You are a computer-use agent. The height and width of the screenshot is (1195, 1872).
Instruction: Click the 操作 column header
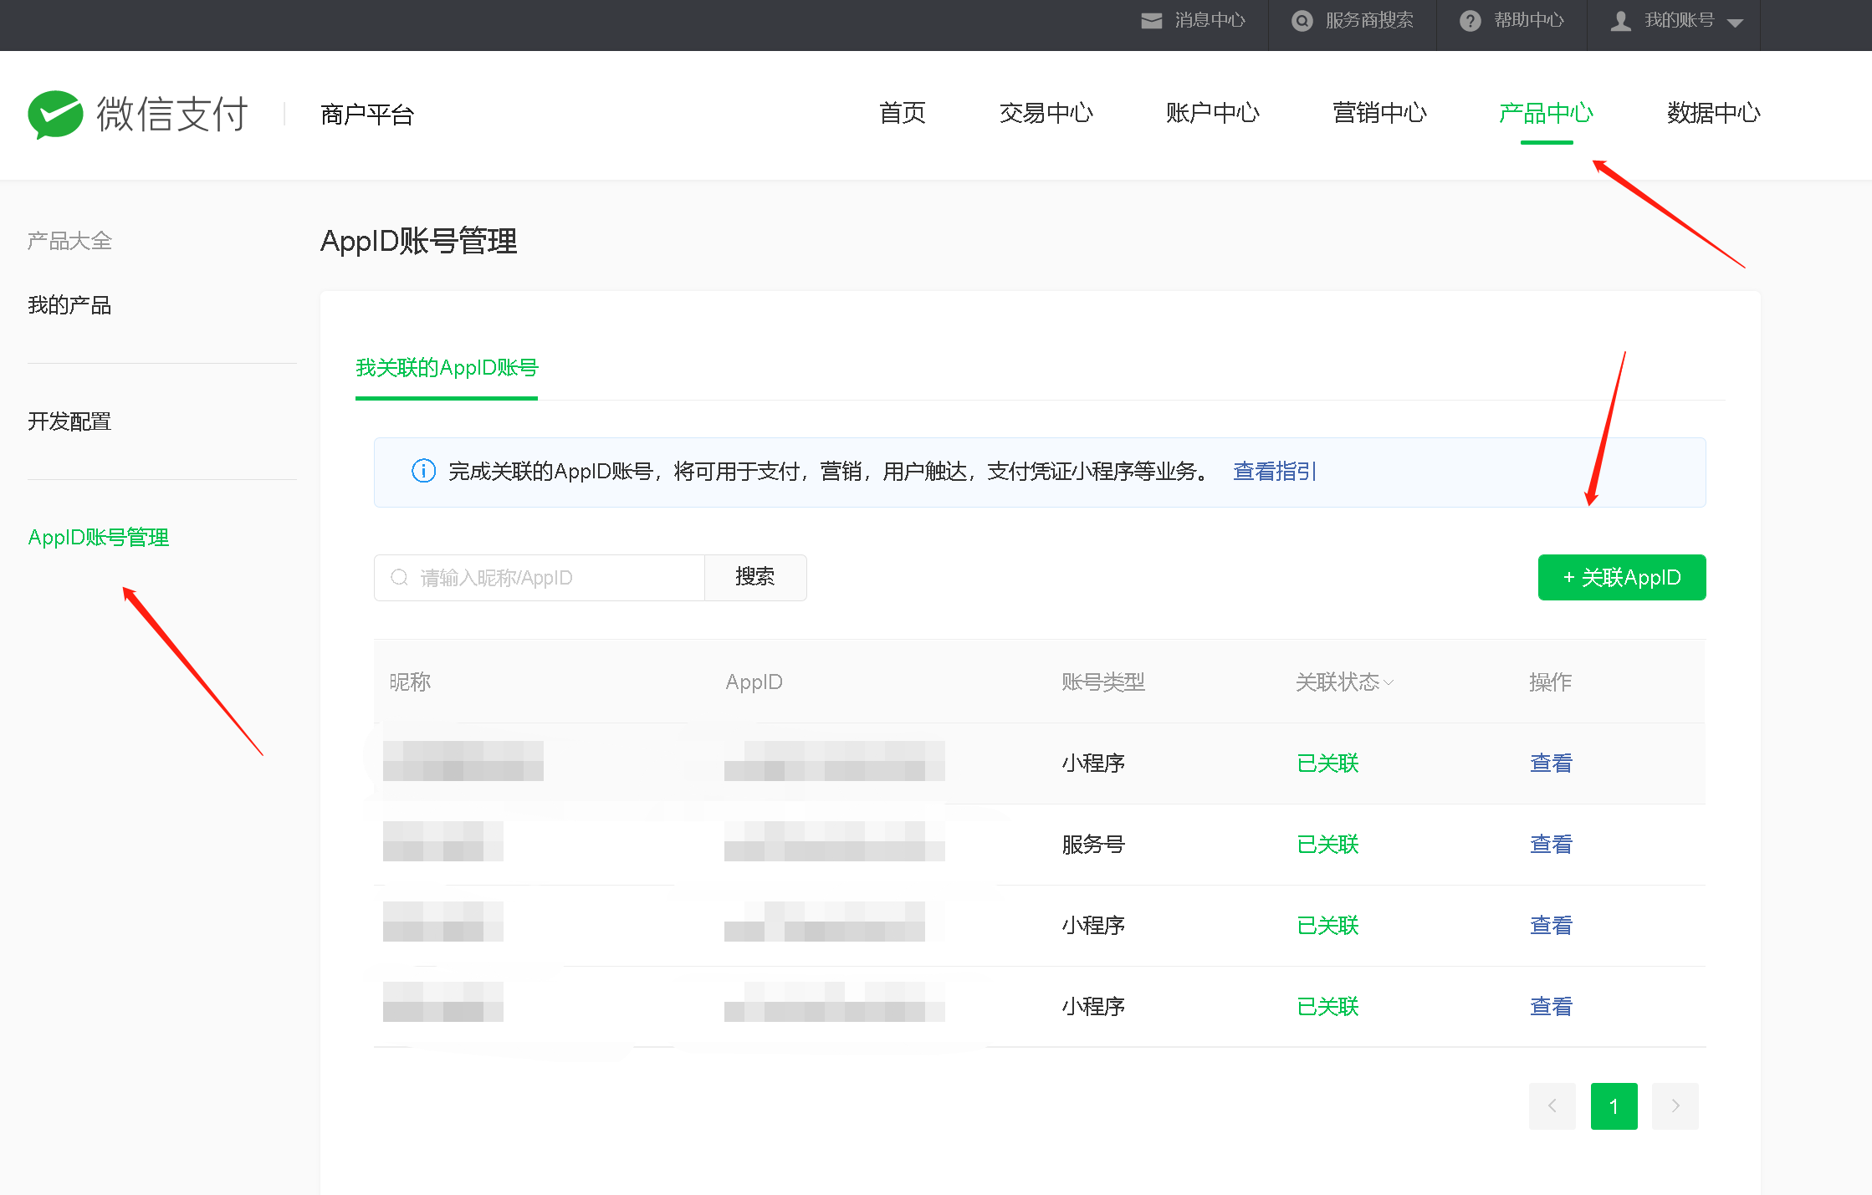tap(1550, 682)
